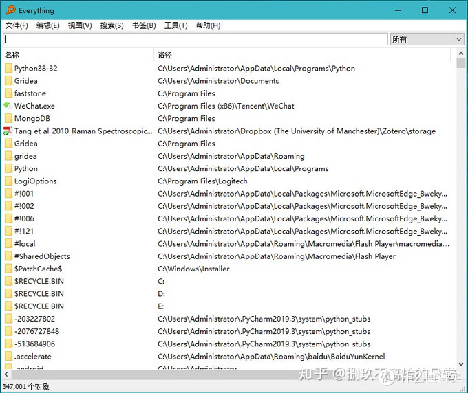Image resolution: width=468 pixels, height=393 pixels.
Task: Click the #local folder icon
Action: pos(8,243)
